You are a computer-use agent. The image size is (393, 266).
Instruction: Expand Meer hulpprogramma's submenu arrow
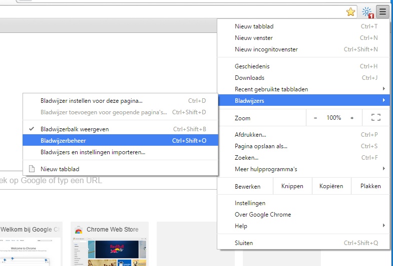click(383, 169)
